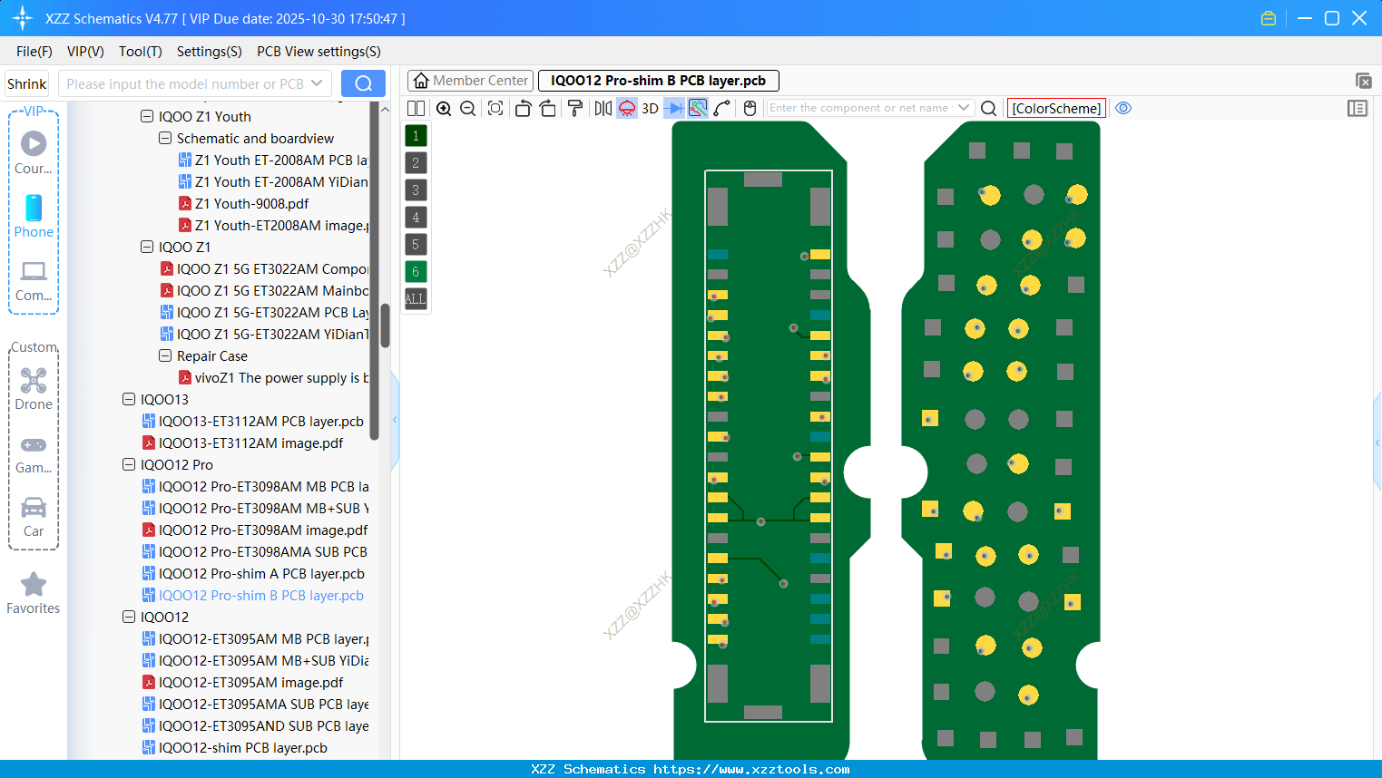Collapse the IQOO12 Pro tree node
This screenshot has height=778, width=1382.
coord(128,464)
